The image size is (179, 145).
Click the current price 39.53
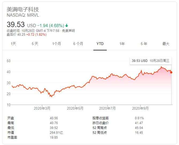16,24
